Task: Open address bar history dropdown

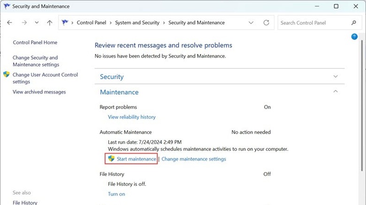Action: (251, 22)
